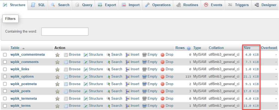Viewport: 279px width, 110px height.
Task: Search within wpbk_terms table
Action: pos(114,106)
